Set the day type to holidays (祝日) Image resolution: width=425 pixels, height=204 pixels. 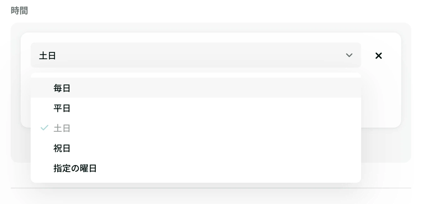[62, 148]
